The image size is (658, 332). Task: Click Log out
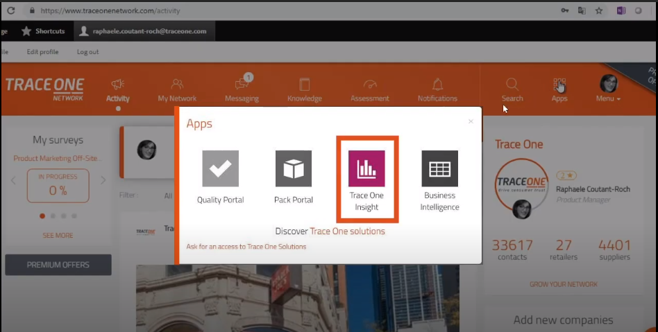pyautogui.click(x=87, y=52)
